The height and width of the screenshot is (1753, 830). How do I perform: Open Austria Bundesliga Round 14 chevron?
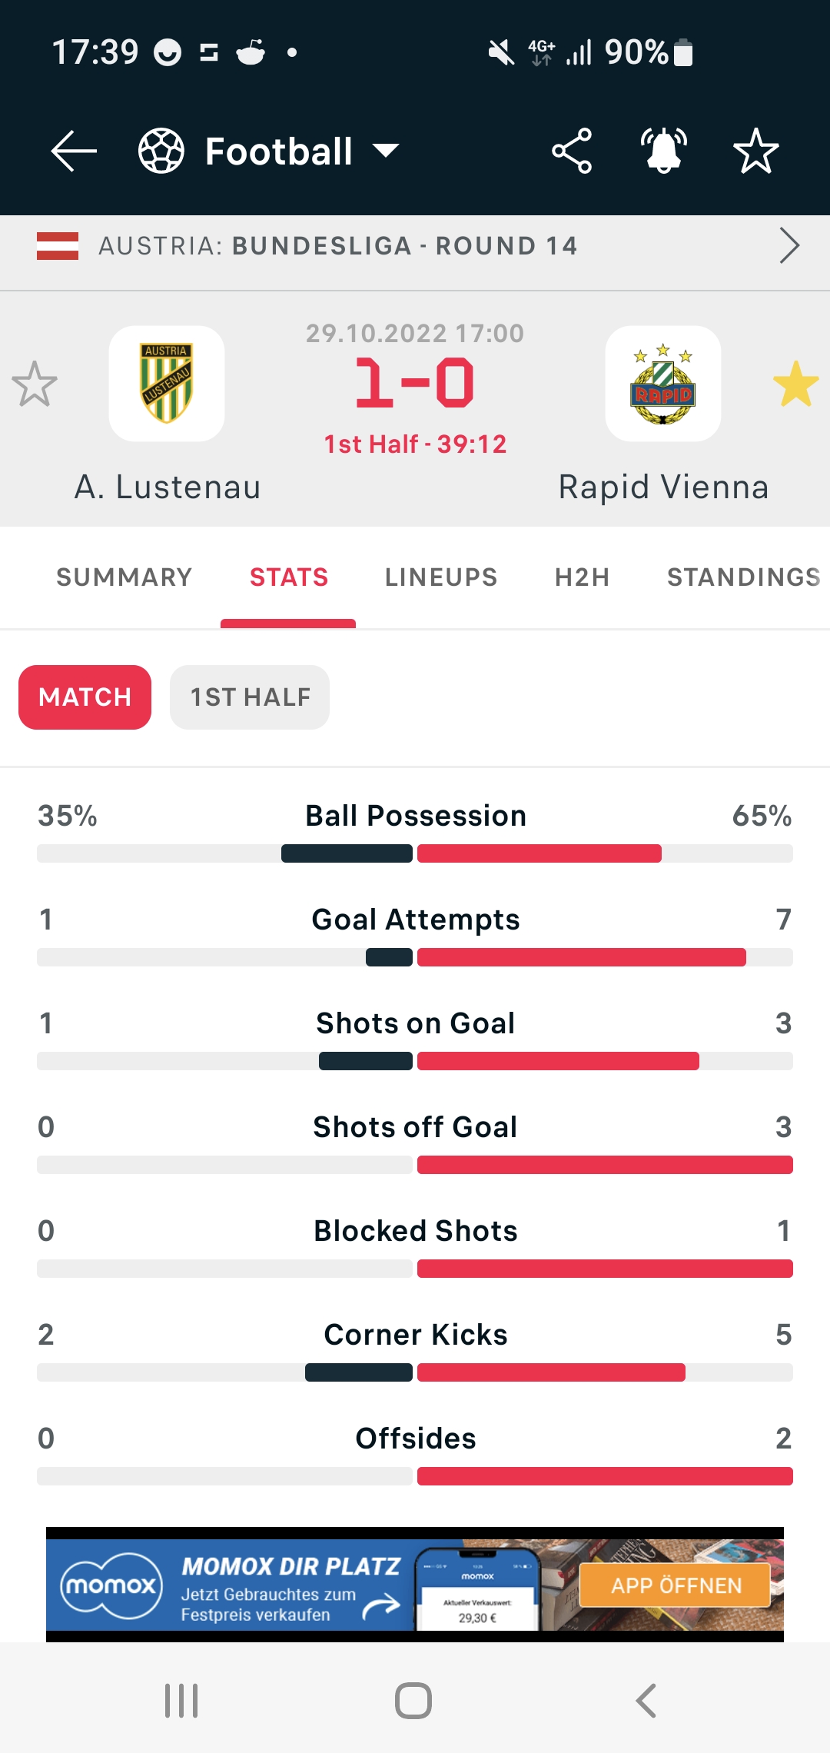click(789, 246)
